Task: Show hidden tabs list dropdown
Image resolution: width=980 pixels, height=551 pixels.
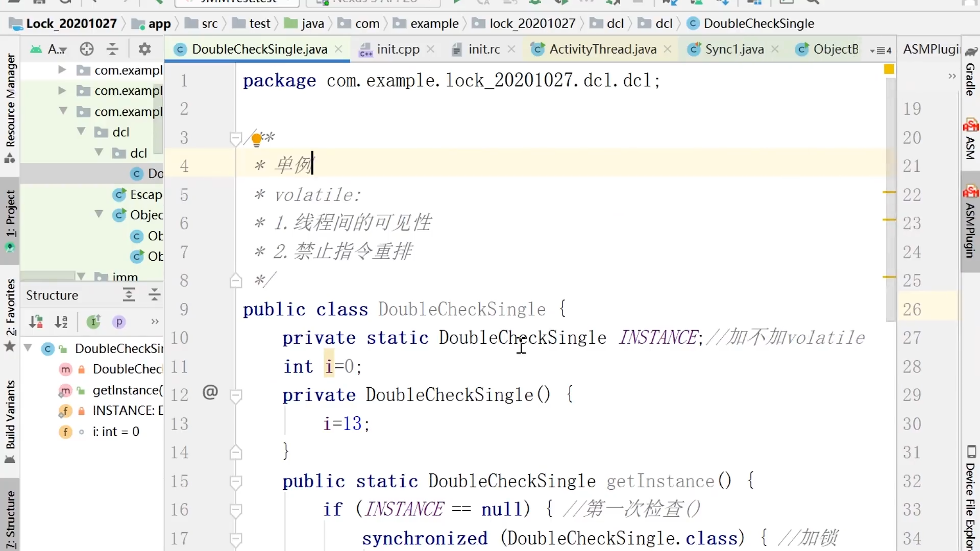Action: tap(881, 50)
